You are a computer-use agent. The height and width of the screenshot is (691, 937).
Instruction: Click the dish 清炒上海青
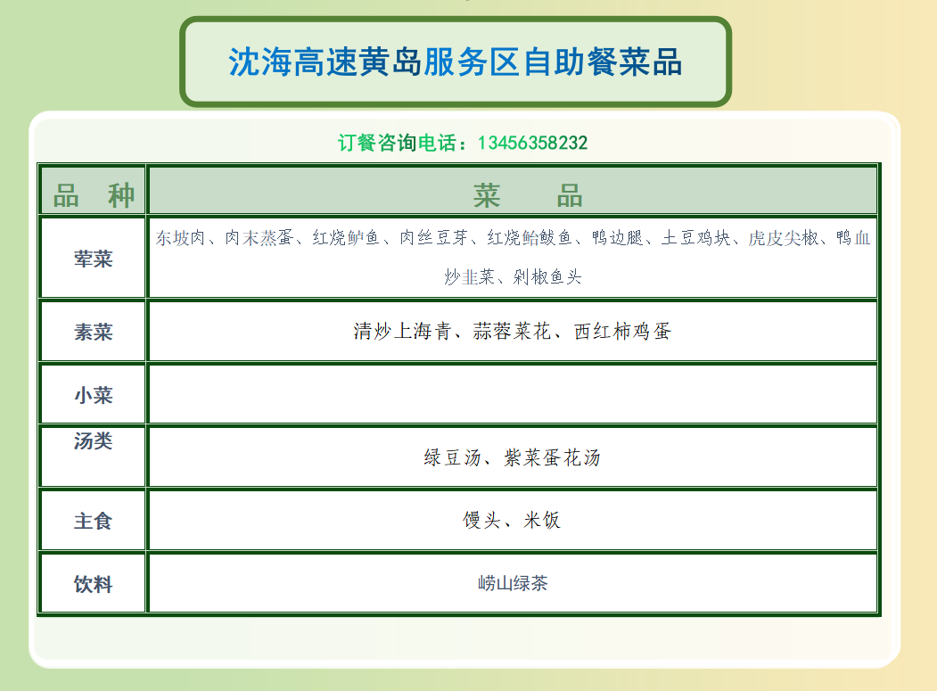point(402,331)
